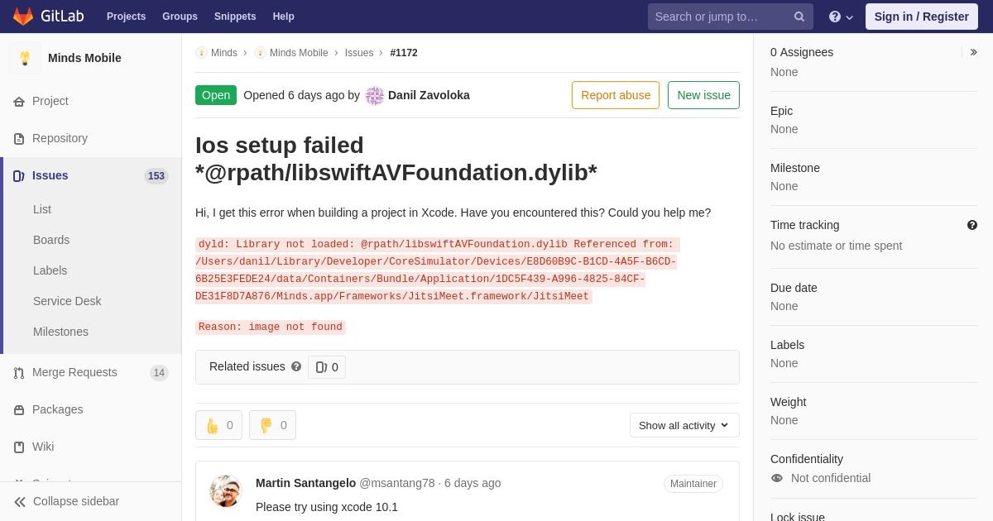Viewport: 993px width, 521px height.
Task: Open Service Desk in sidebar
Action: click(67, 301)
